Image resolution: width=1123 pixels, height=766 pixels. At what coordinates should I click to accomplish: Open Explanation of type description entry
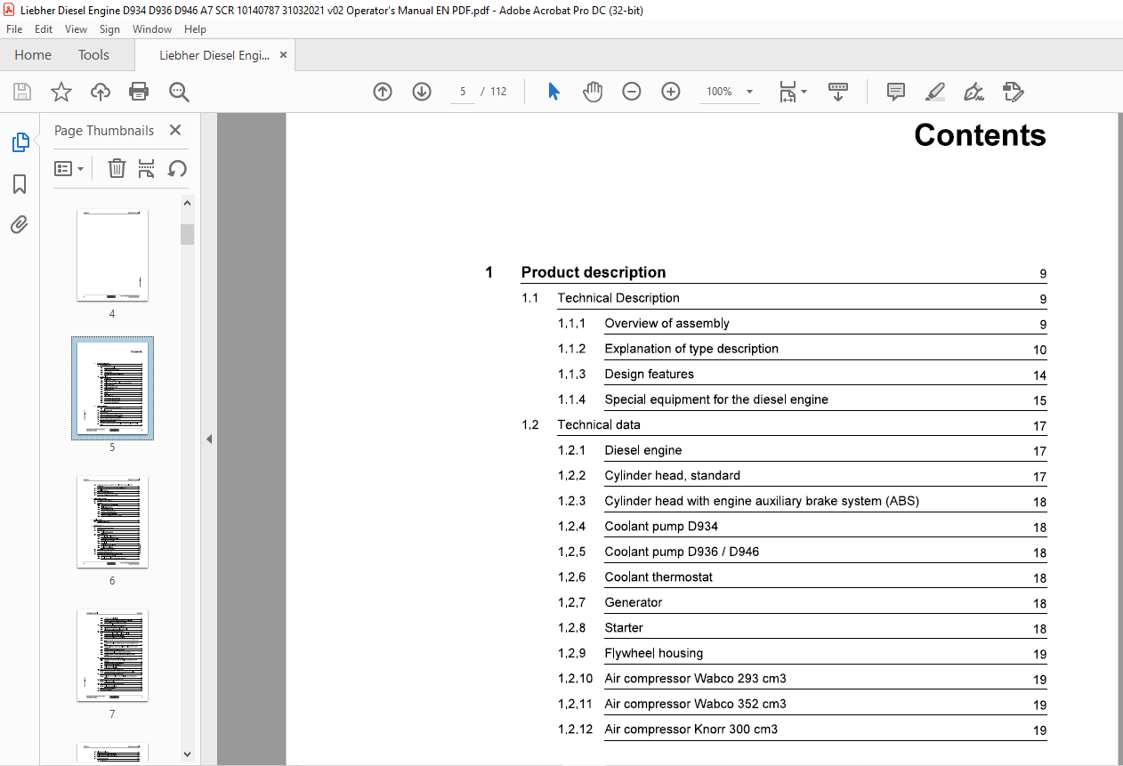691,349
